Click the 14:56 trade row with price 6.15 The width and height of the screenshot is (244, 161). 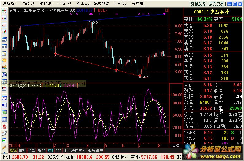point(213,133)
